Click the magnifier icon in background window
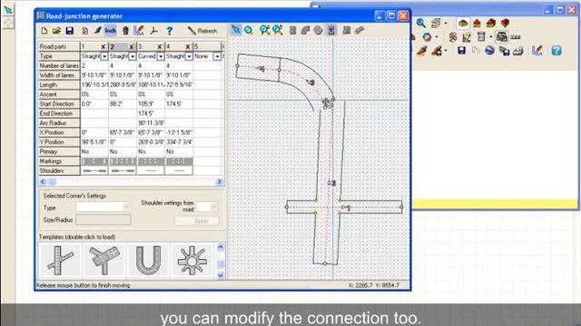This screenshot has height=326, width=581. pyautogui.click(x=421, y=23)
